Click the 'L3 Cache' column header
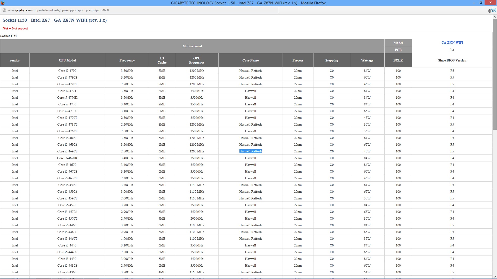The height and width of the screenshot is (279, 497). [x=162, y=60]
